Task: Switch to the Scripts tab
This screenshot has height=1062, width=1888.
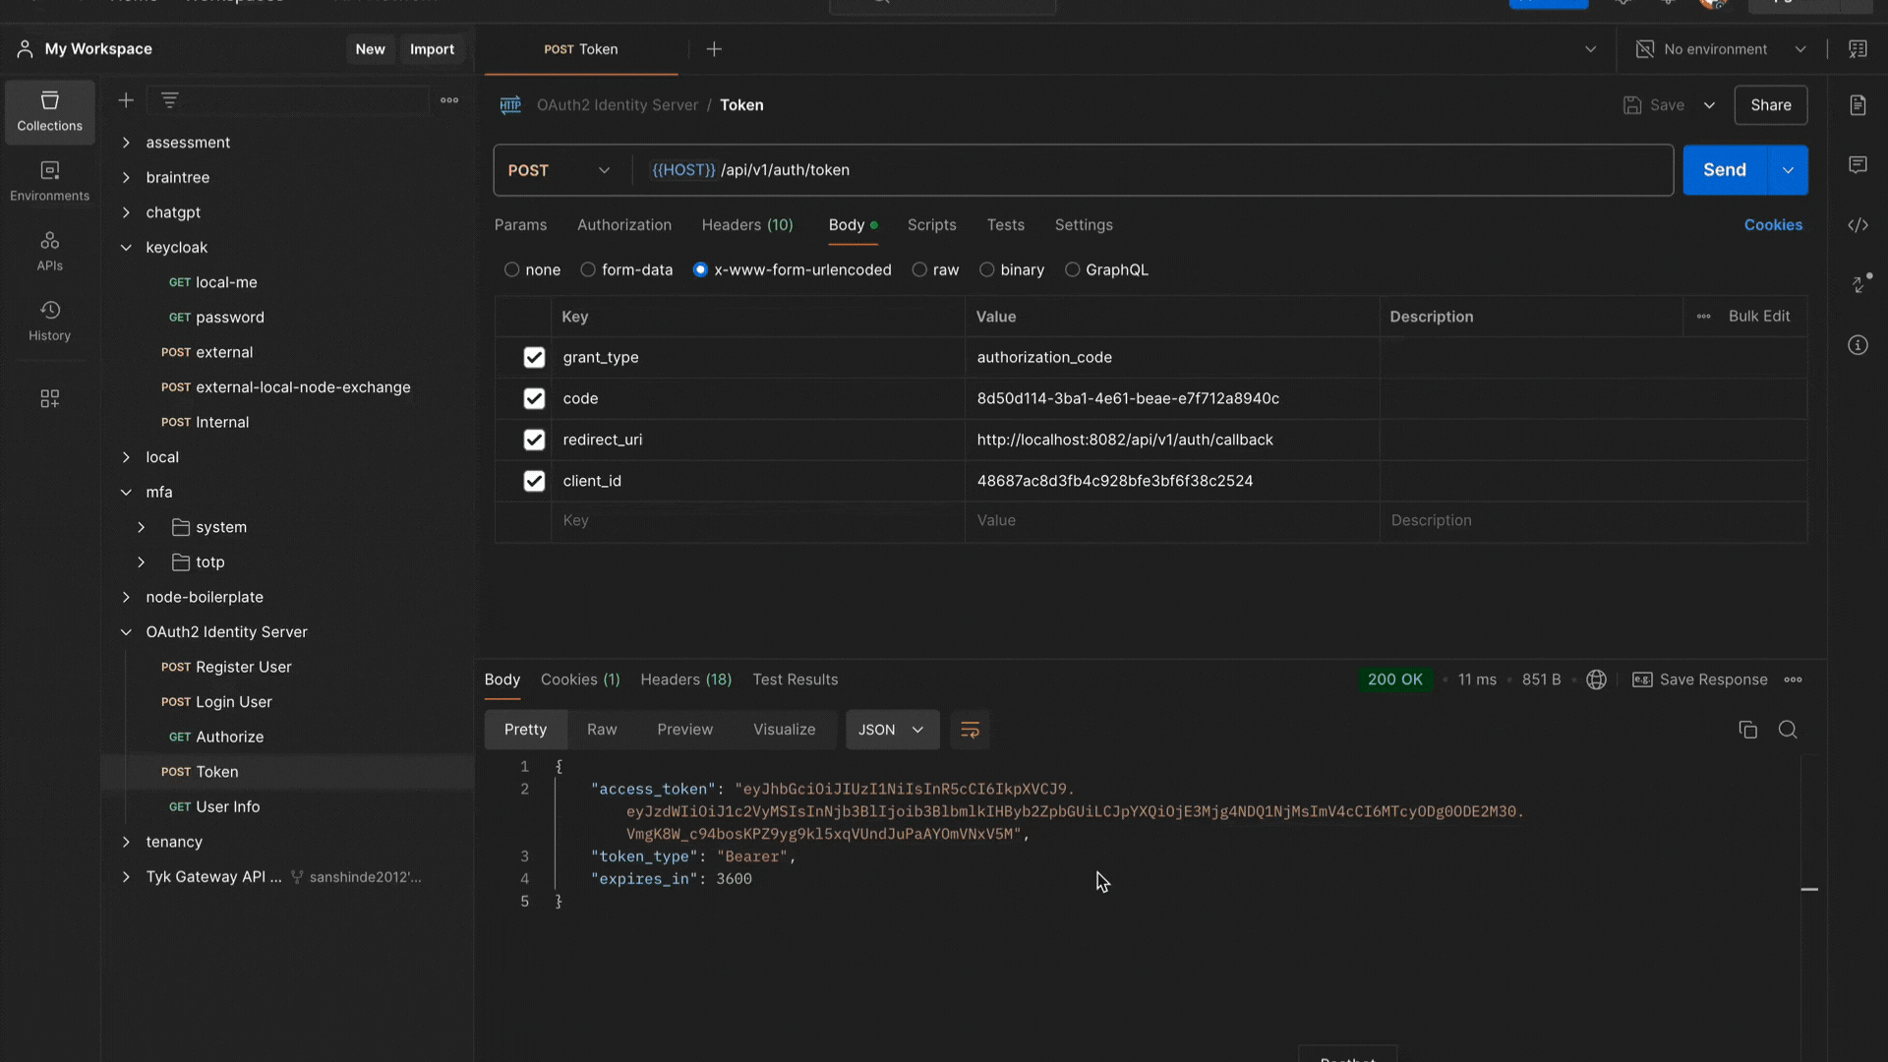Action: 931,225
